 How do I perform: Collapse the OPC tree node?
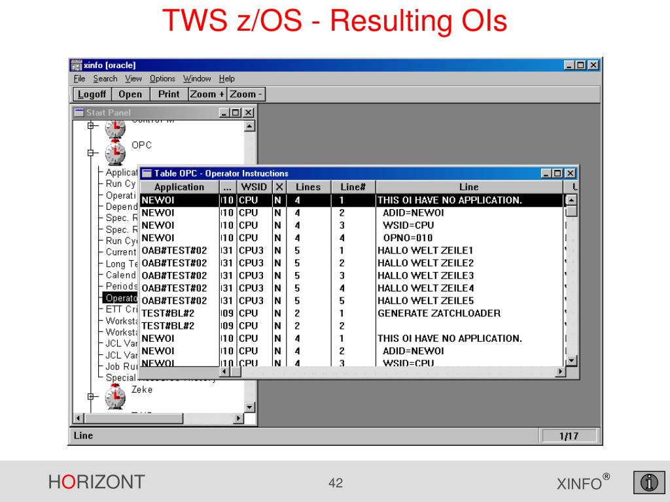pyautogui.click(x=90, y=152)
